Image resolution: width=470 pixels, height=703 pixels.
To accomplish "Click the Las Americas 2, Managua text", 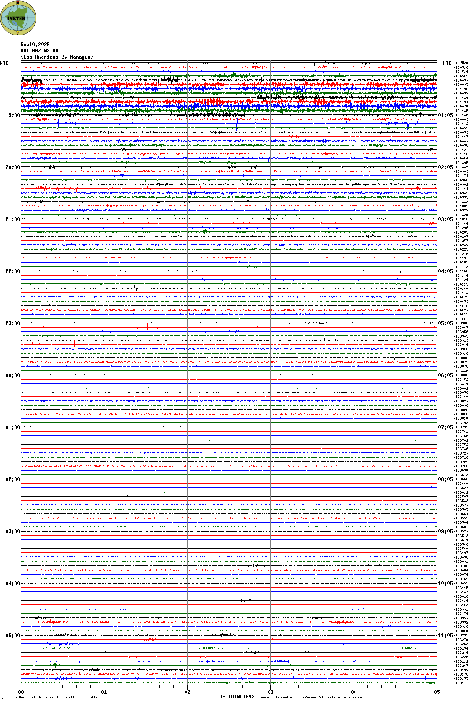I will [57, 57].
